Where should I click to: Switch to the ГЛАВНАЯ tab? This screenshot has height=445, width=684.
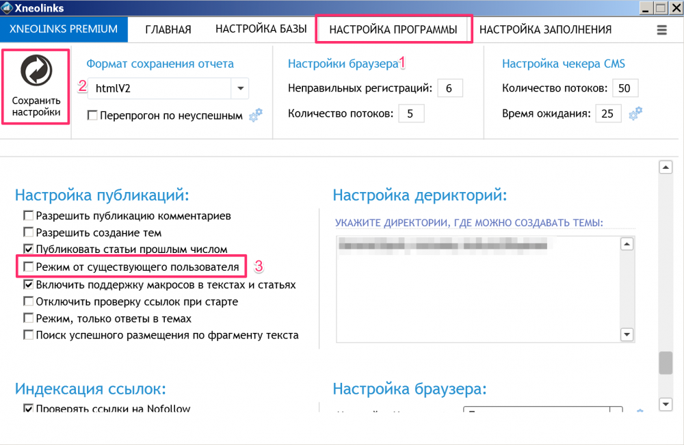(168, 29)
